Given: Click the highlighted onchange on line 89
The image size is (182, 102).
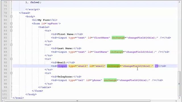Looking at the screenshot, I should [x=116, y=52].
